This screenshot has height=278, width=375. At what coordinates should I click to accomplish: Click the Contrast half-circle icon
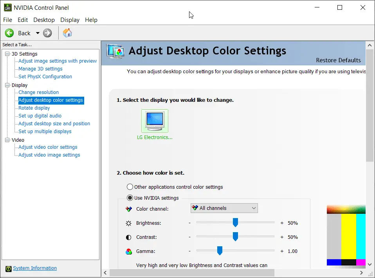coord(129,237)
